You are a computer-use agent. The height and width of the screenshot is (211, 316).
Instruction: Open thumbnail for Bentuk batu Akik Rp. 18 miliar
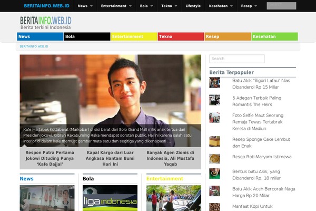(214, 174)
